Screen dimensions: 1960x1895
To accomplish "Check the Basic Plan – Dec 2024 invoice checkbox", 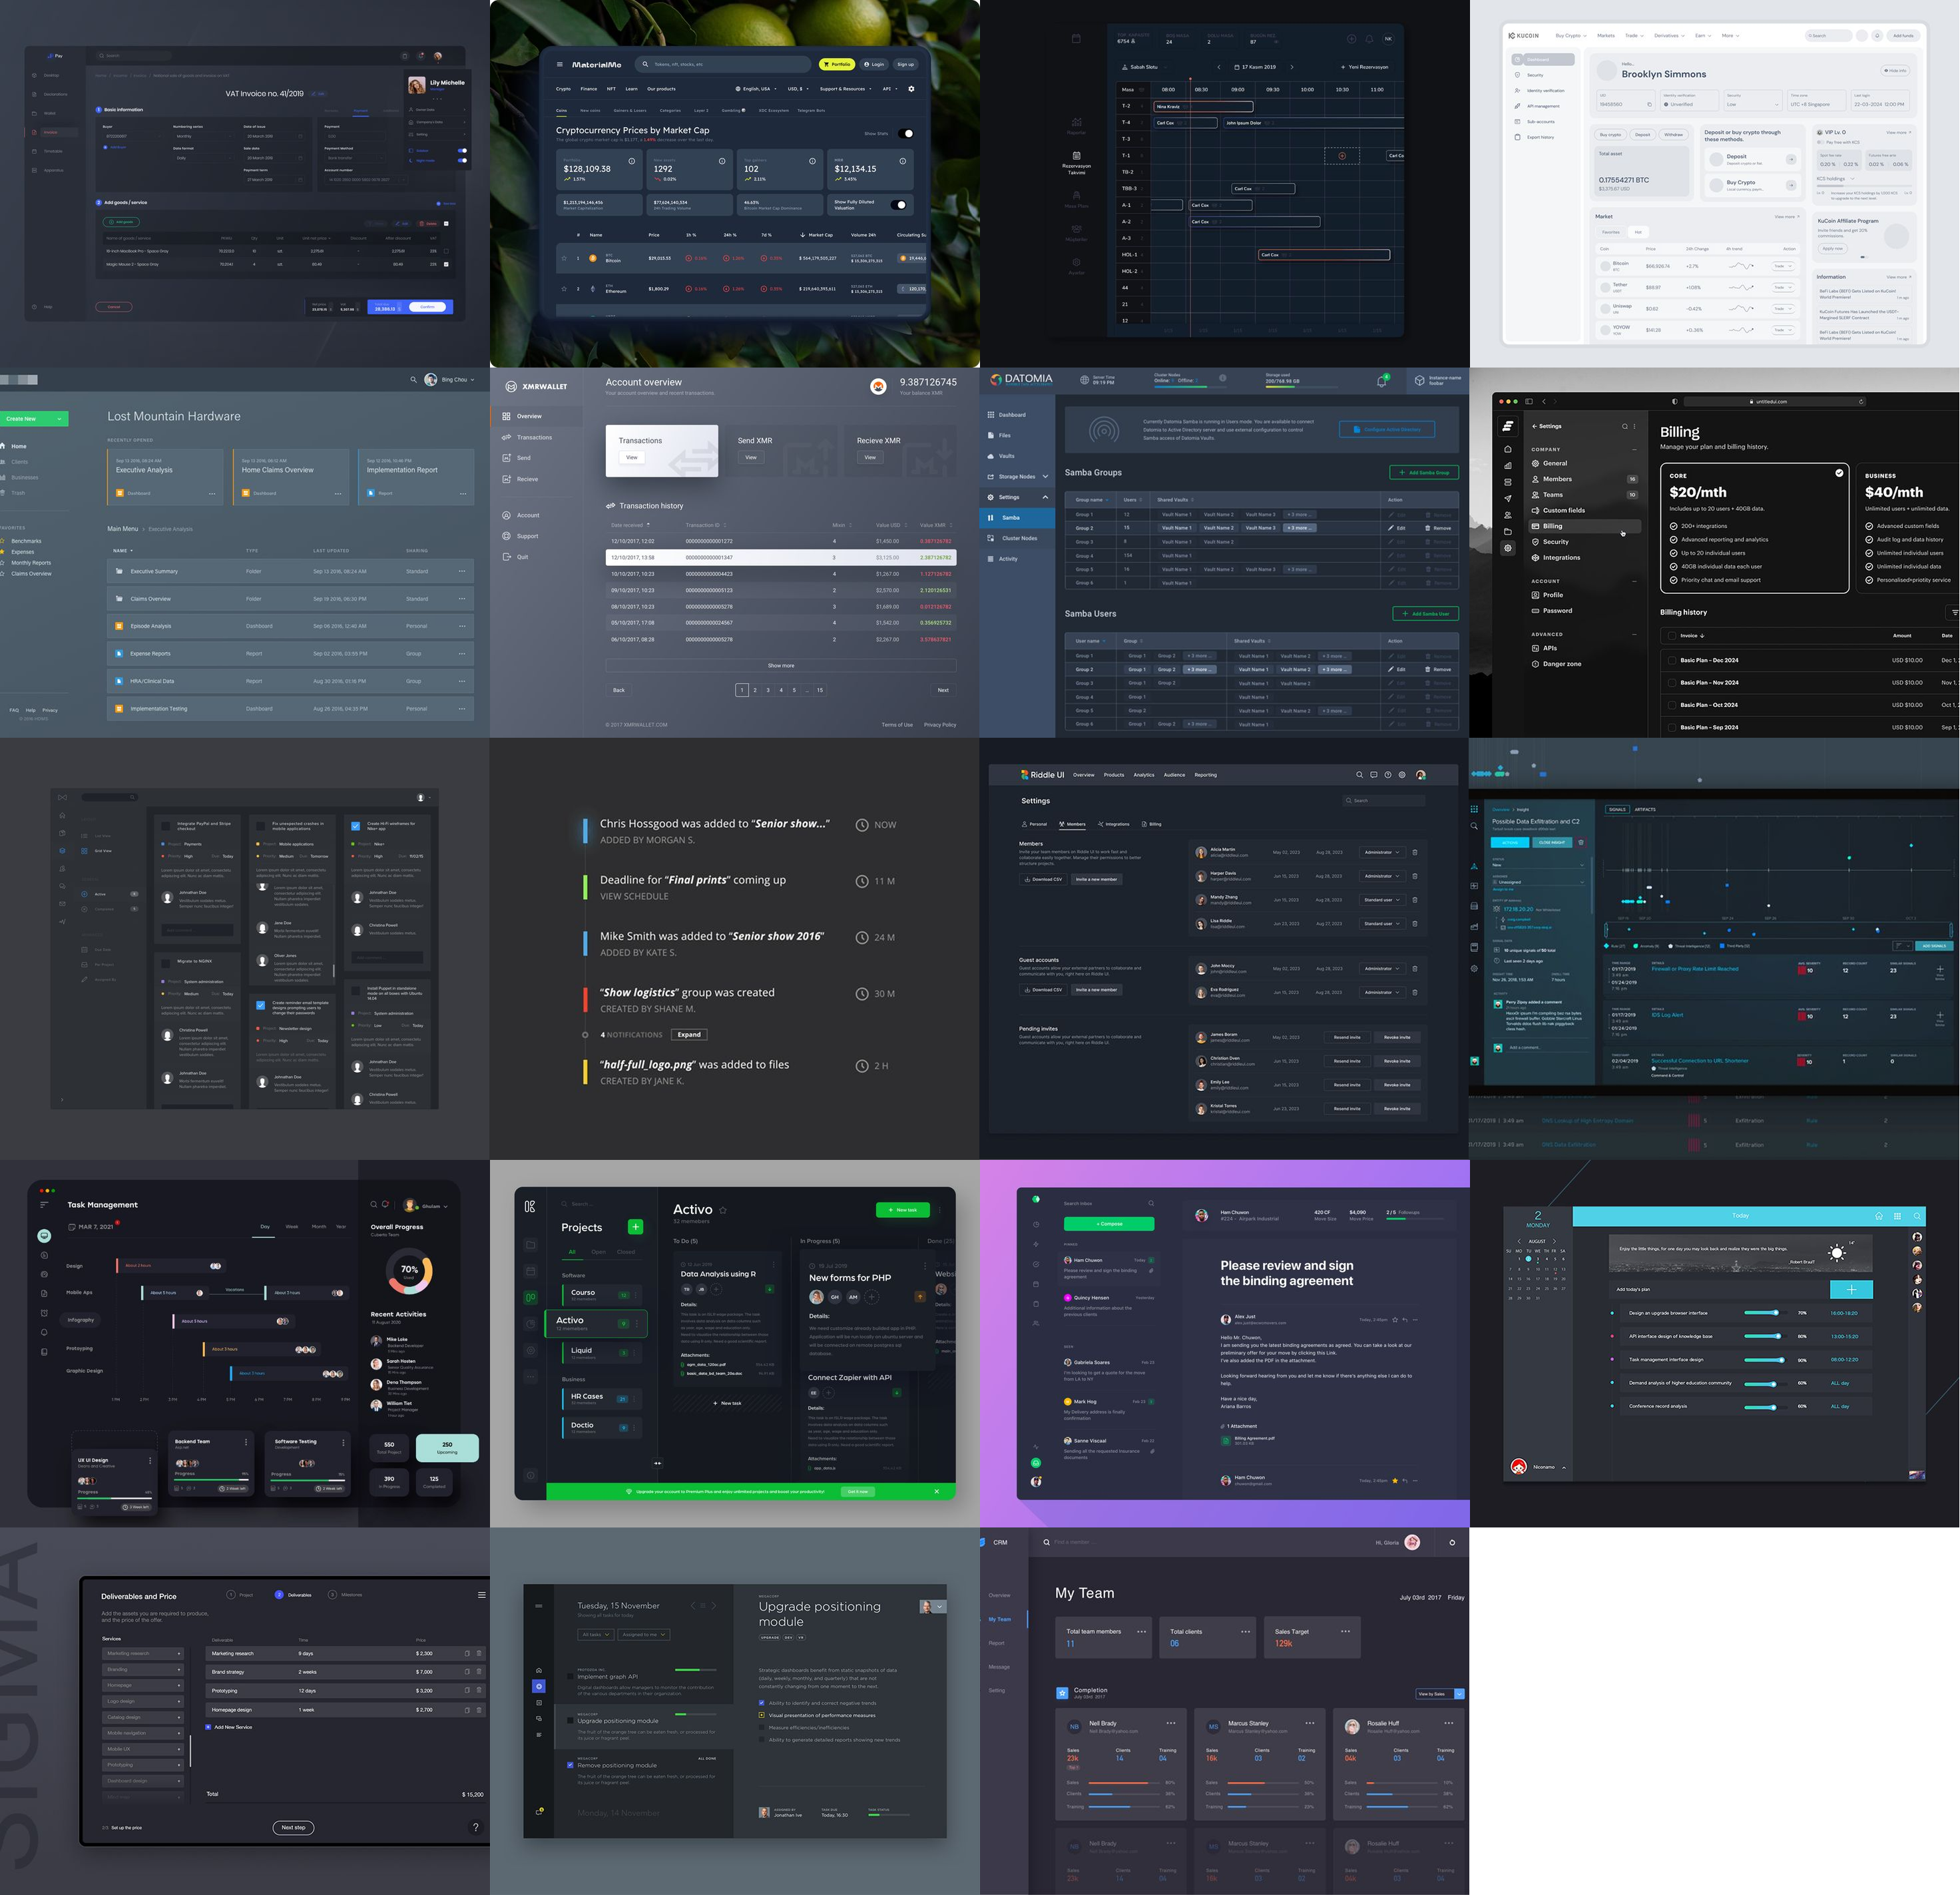I will click(x=1671, y=660).
